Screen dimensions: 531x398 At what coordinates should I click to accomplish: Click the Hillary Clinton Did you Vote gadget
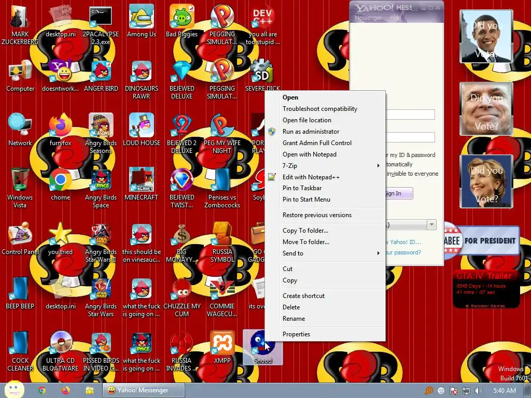486,181
